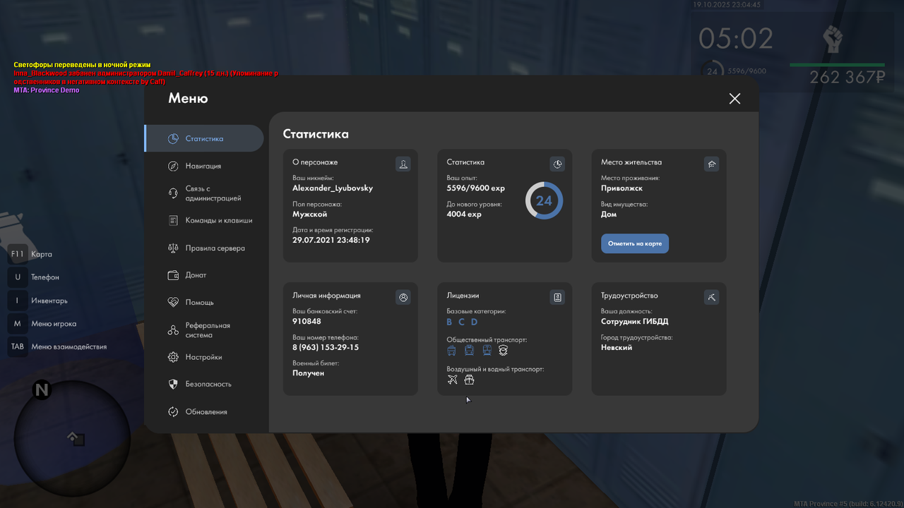Click the level 24 circular progress ring
The height and width of the screenshot is (508, 904).
click(544, 200)
